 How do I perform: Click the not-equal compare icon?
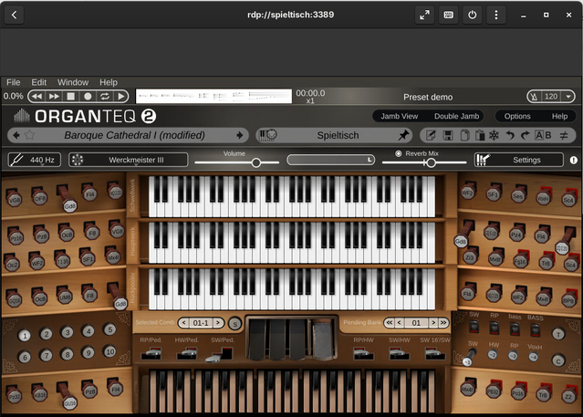(x=564, y=135)
